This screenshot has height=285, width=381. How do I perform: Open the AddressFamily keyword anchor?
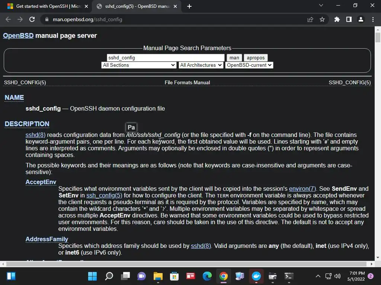[47, 239]
